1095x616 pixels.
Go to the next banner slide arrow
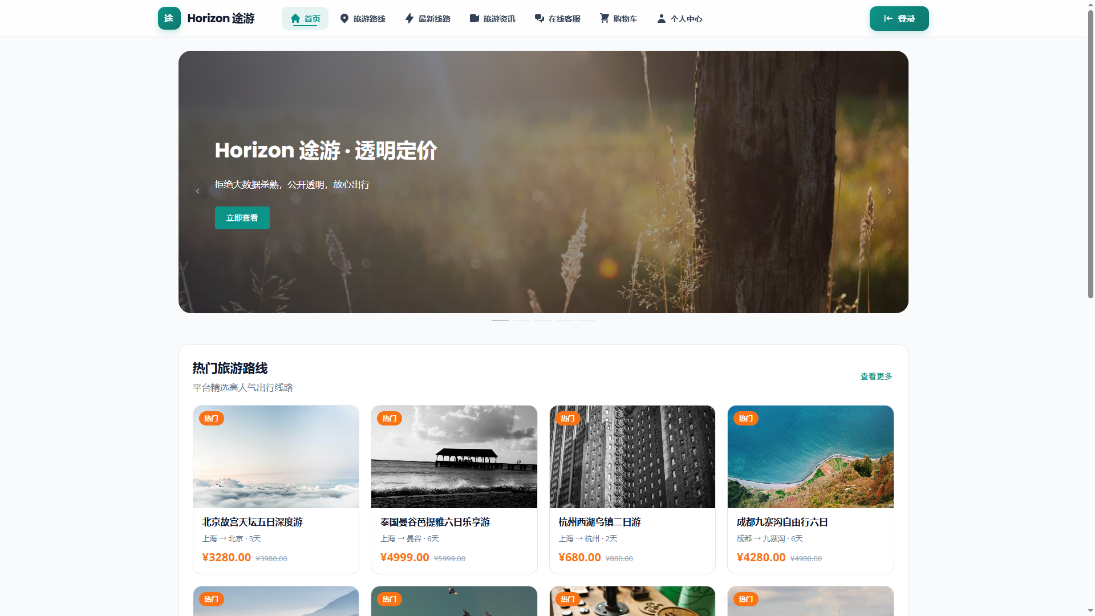coord(889,191)
